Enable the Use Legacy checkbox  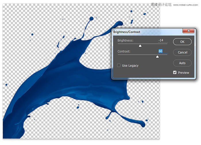(119, 65)
